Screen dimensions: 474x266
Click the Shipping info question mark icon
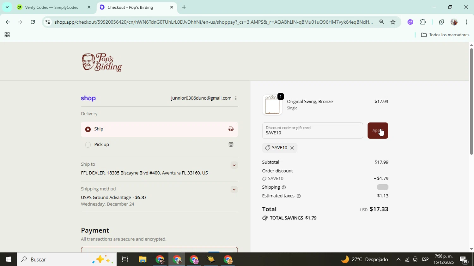(x=284, y=187)
